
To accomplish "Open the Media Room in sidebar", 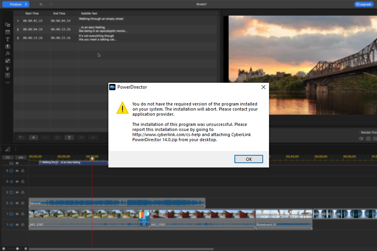I will click(8, 25).
